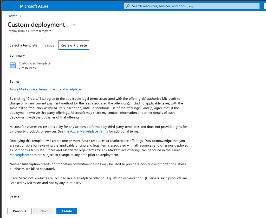Switch to the Select a template tab

click(x=23, y=45)
